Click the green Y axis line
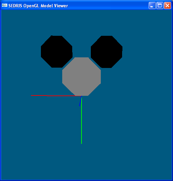Image resolution: width=173 pixels, height=181 pixels. coord(82,120)
